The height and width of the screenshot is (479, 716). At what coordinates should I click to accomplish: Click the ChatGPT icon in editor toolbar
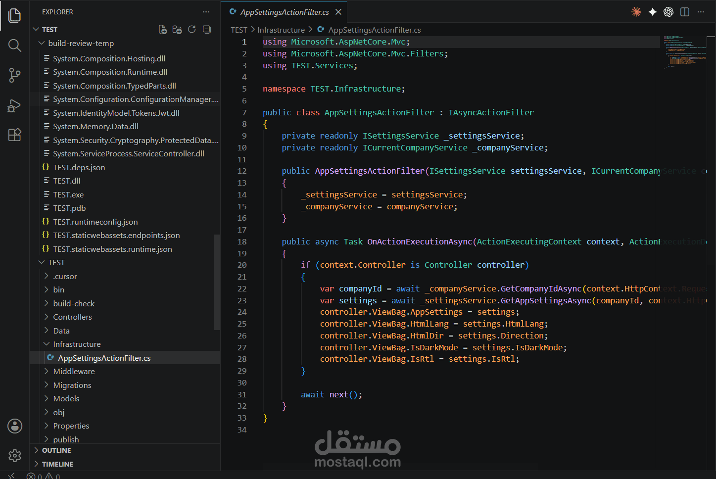(x=668, y=12)
